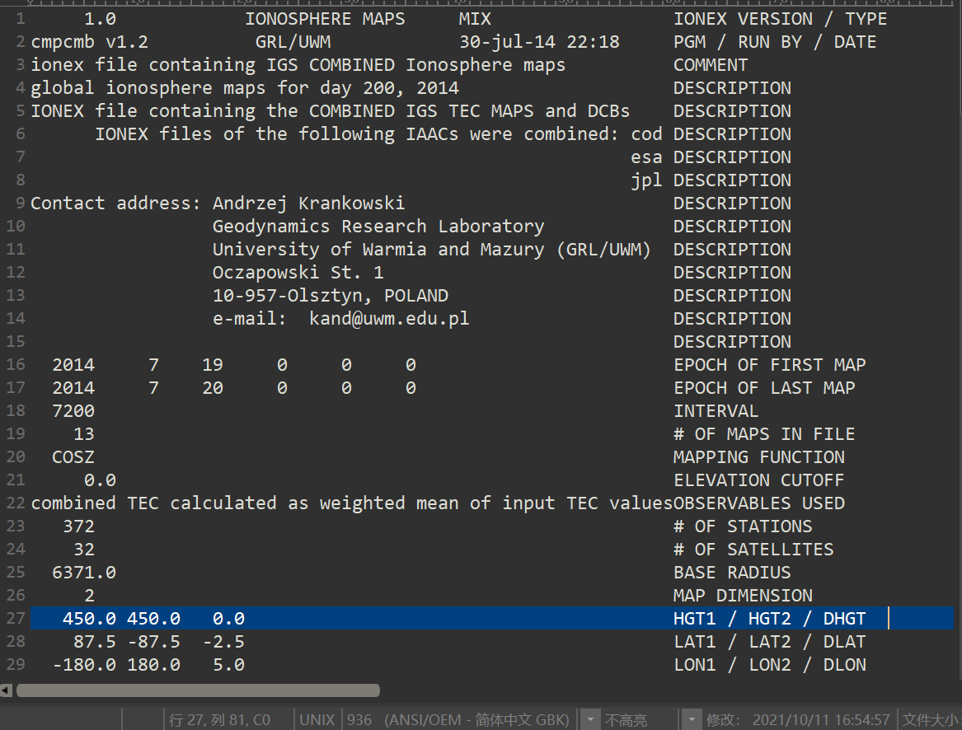Click 'EPOCH OF LAST MAP' label
The image size is (962, 730).
tap(764, 388)
